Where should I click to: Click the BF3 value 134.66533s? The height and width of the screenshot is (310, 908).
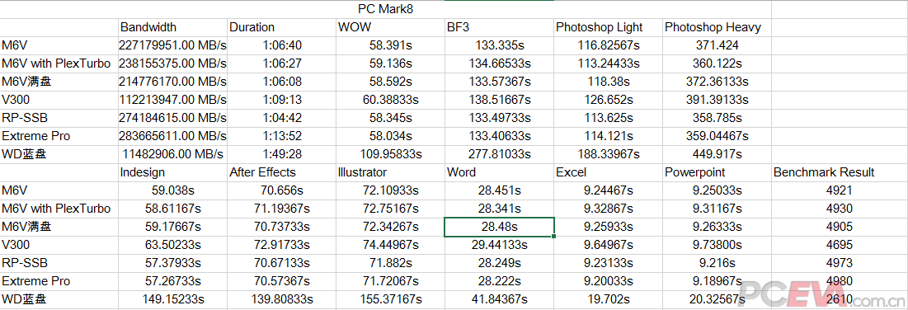(x=499, y=63)
